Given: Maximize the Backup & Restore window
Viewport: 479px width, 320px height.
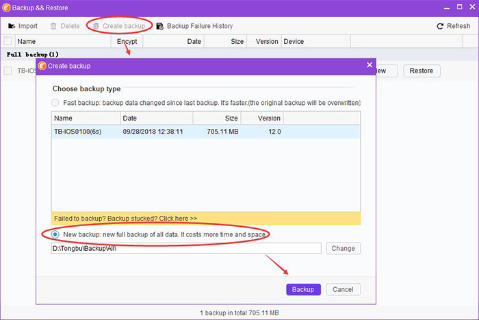Looking at the screenshot, I should [459, 7].
